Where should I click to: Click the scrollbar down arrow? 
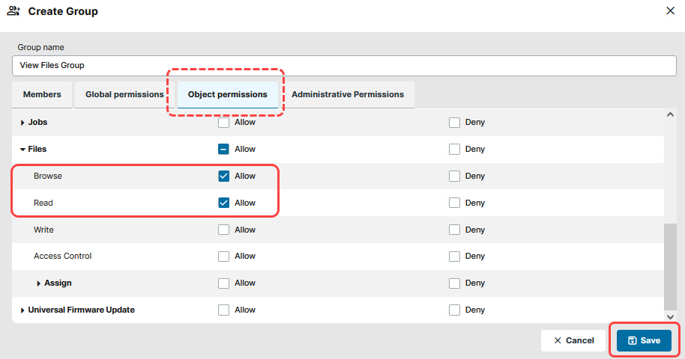[x=670, y=316]
